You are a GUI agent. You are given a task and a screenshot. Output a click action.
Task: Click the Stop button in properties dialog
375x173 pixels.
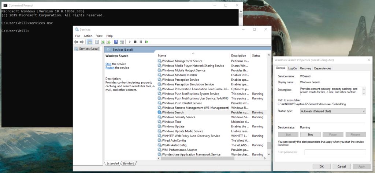click(311, 135)
